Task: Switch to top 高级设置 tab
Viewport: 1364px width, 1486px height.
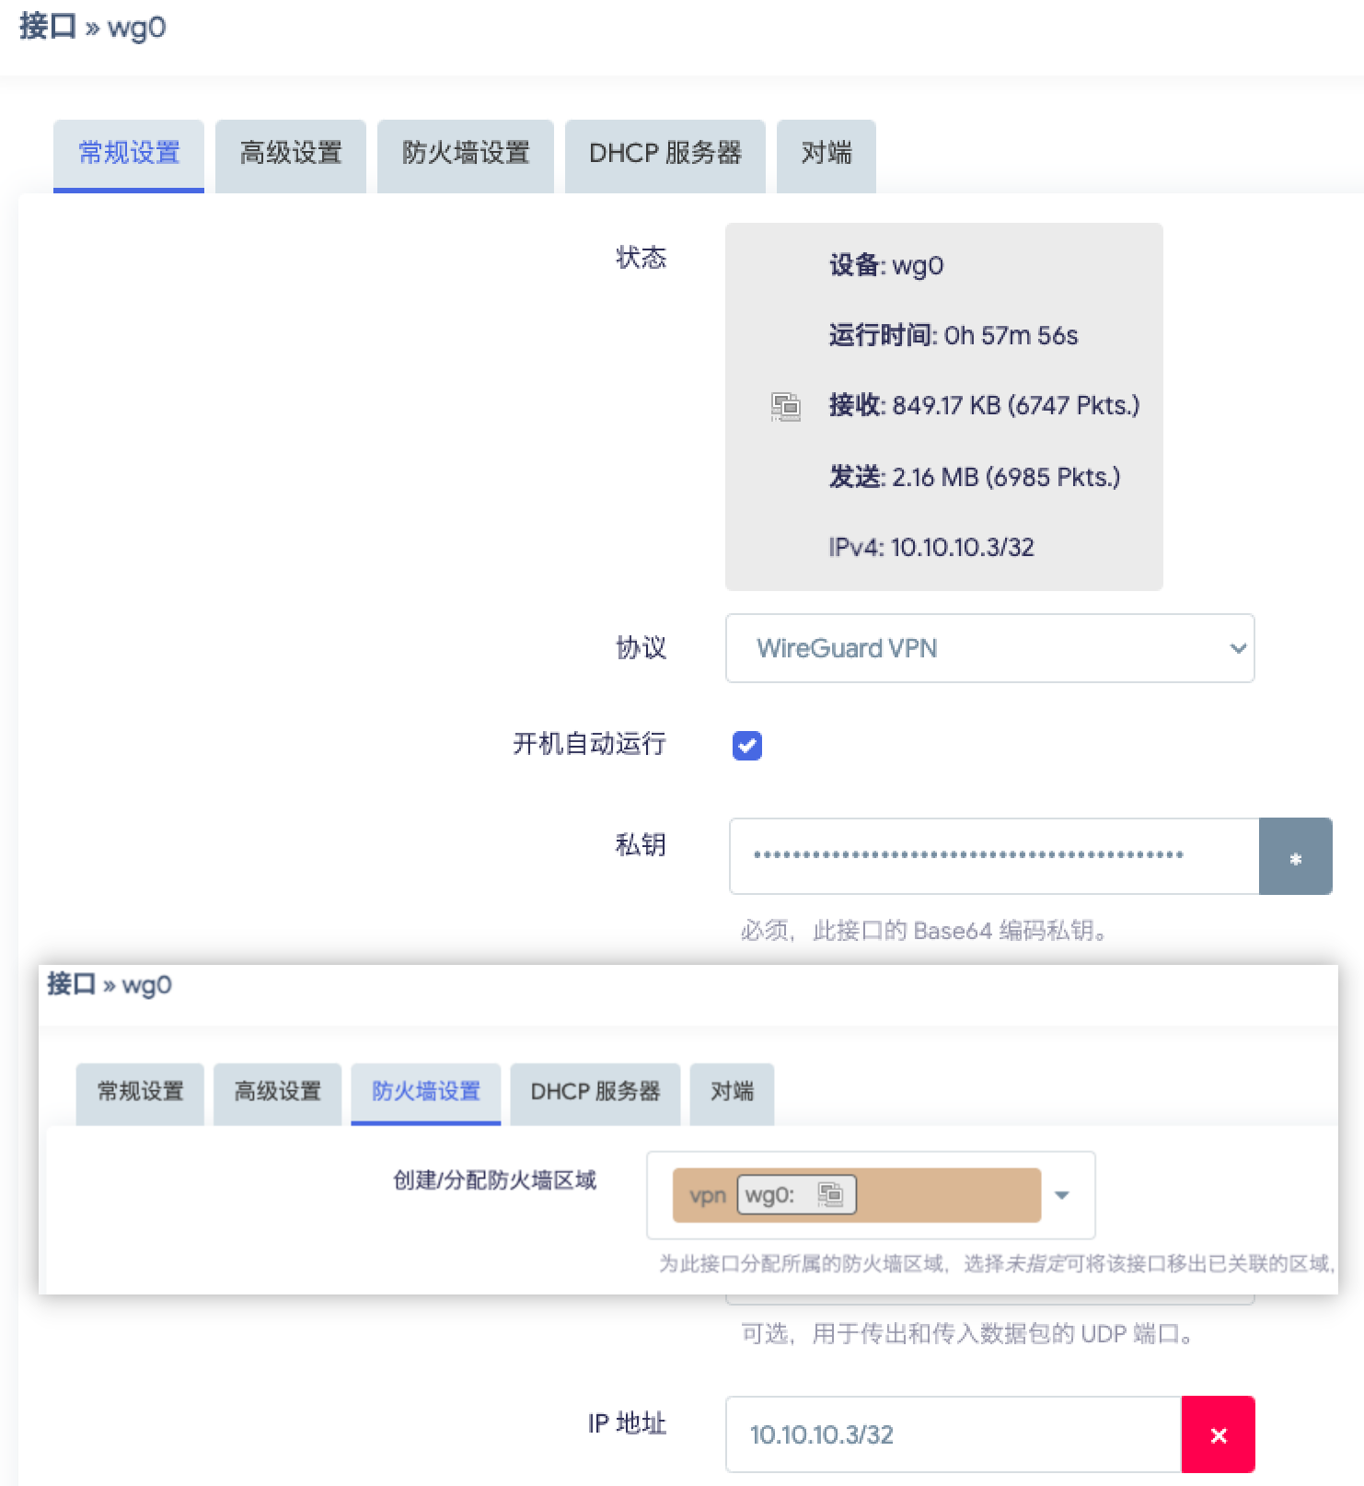Action: 291,154
